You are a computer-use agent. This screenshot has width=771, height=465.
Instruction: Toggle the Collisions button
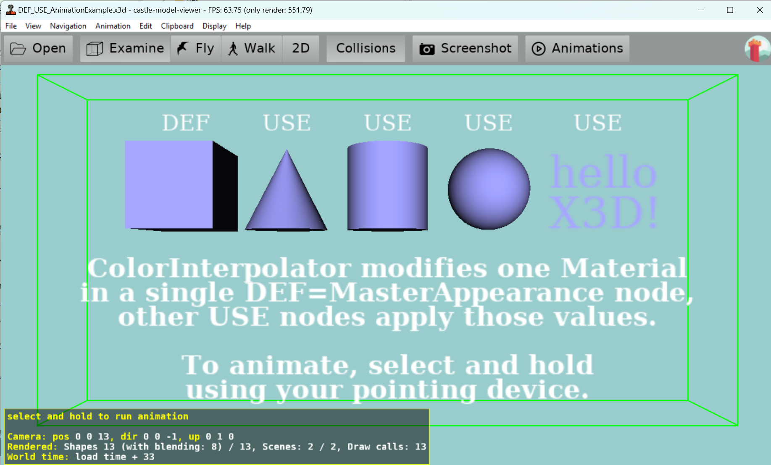366,49
